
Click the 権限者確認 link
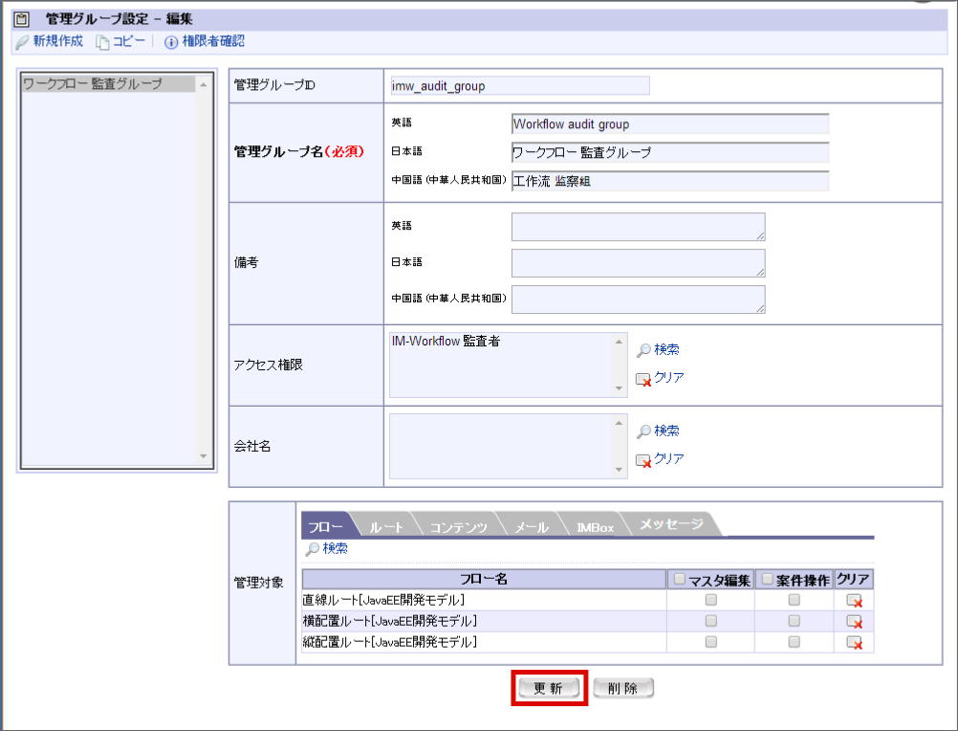213,41
